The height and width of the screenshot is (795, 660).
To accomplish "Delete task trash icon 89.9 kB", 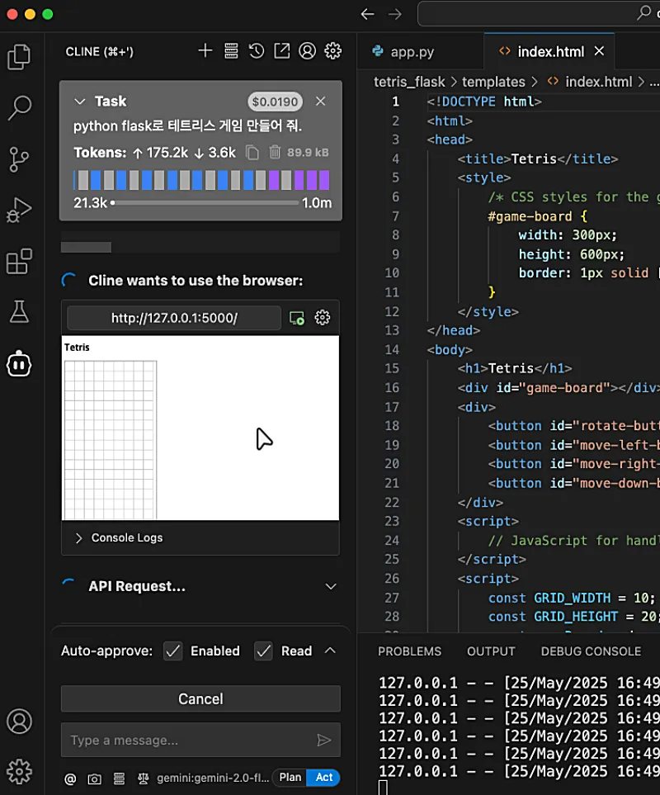I will (275, 152).
